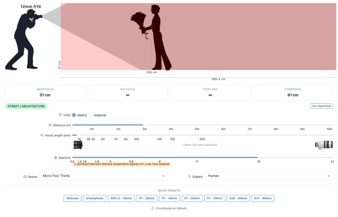Click the 10m mark on Distance scale
This screenshot has width=338, height=217.
click(x=329, y=129)
